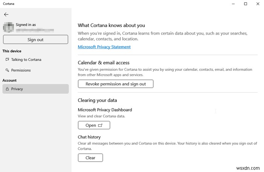This screenshot has width=264, height=172.
Task: Click the lock icon next to Privacy
Action: [x=7, y=89]
